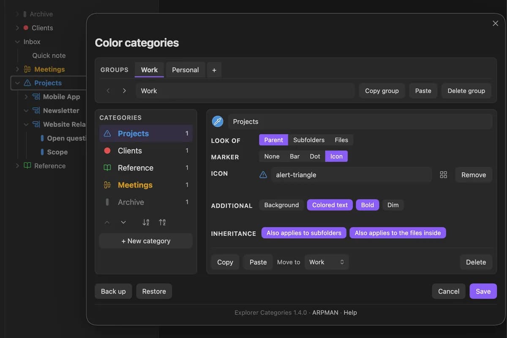Save the category settings

[483, 291]
